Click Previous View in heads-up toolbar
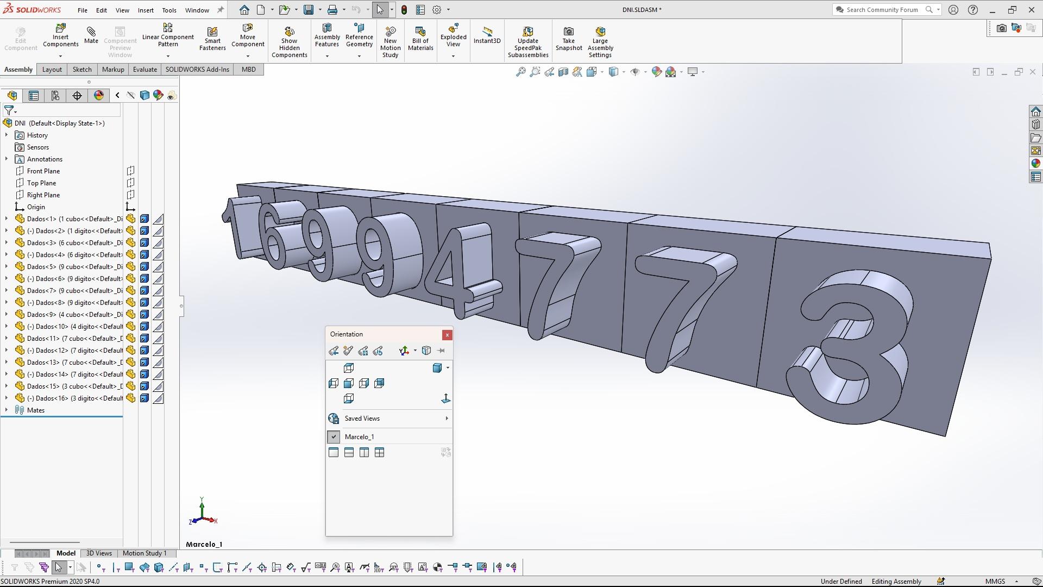This screenshot has width=1043, height=587. (x=549, y=72)
